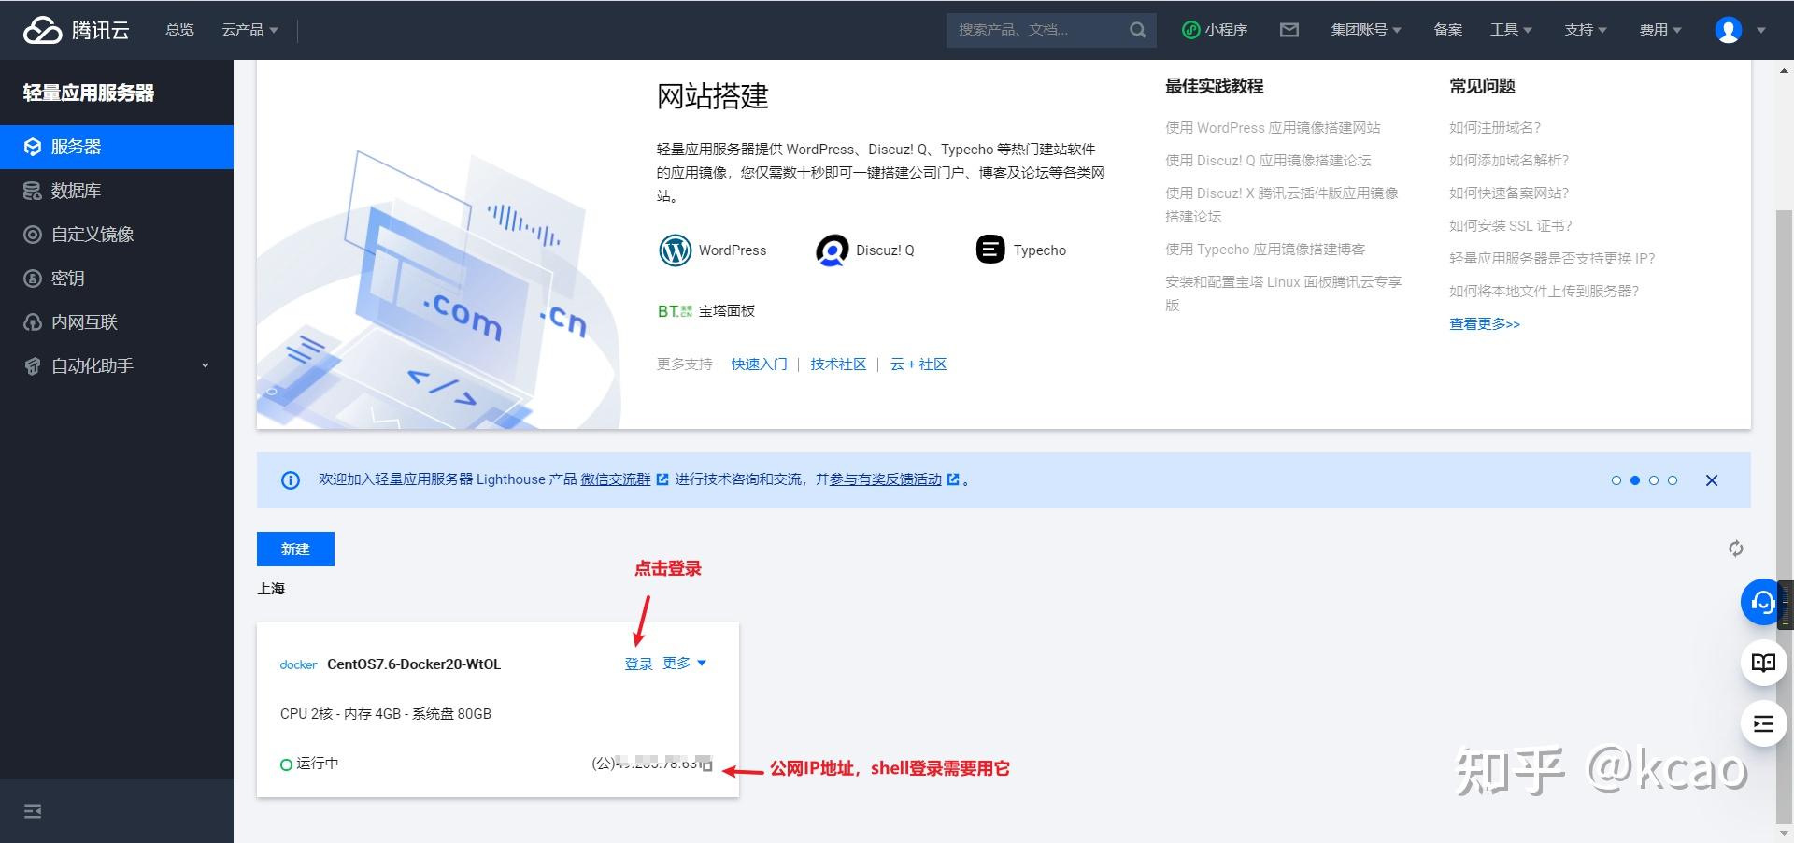Open the mini program icon link
This screenshot has width=1794, height=843.
(1214, 30)
